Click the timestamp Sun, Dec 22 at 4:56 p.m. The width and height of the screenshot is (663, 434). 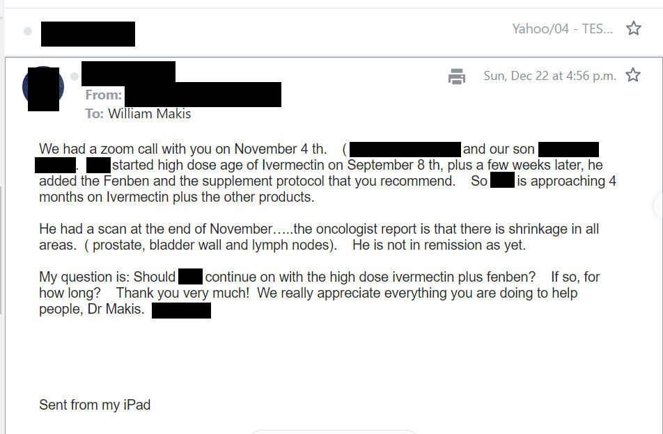pos(549,77)
